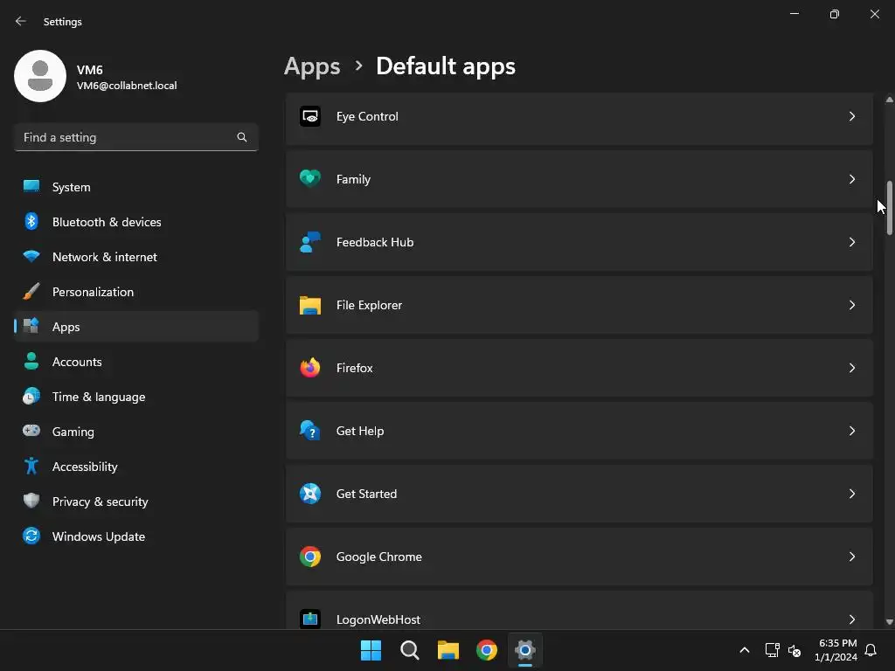Expand the Family row chevron
Screen dimensions: 895x671
pos(851,179)
